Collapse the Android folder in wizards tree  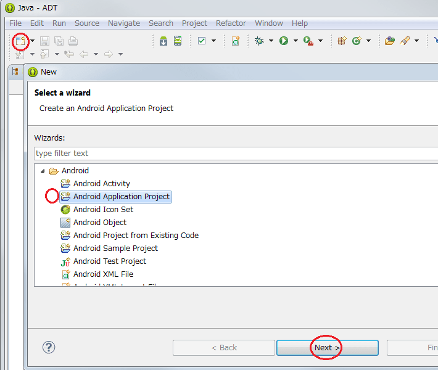tap(43, 171)
